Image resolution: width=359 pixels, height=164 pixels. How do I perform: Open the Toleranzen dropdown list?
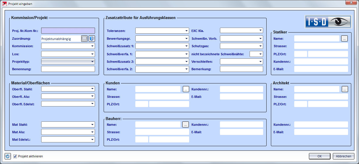187,31
